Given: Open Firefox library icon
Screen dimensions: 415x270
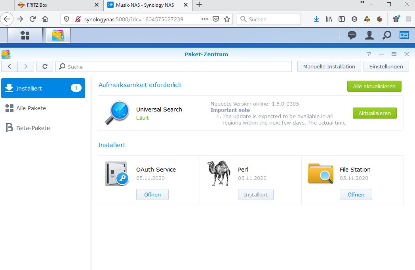Looking at the screenshot, I should click(329, 19).
